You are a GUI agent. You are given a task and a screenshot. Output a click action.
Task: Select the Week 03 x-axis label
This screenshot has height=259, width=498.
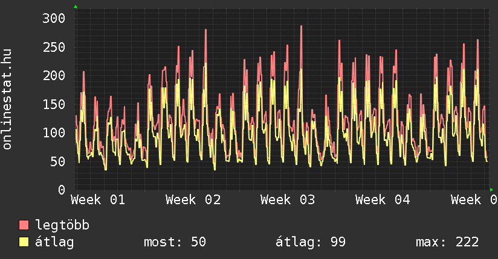[288, 199]
